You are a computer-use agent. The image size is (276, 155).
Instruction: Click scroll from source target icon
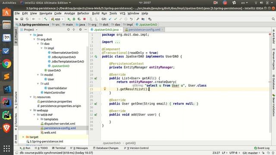tap(69, 30)
